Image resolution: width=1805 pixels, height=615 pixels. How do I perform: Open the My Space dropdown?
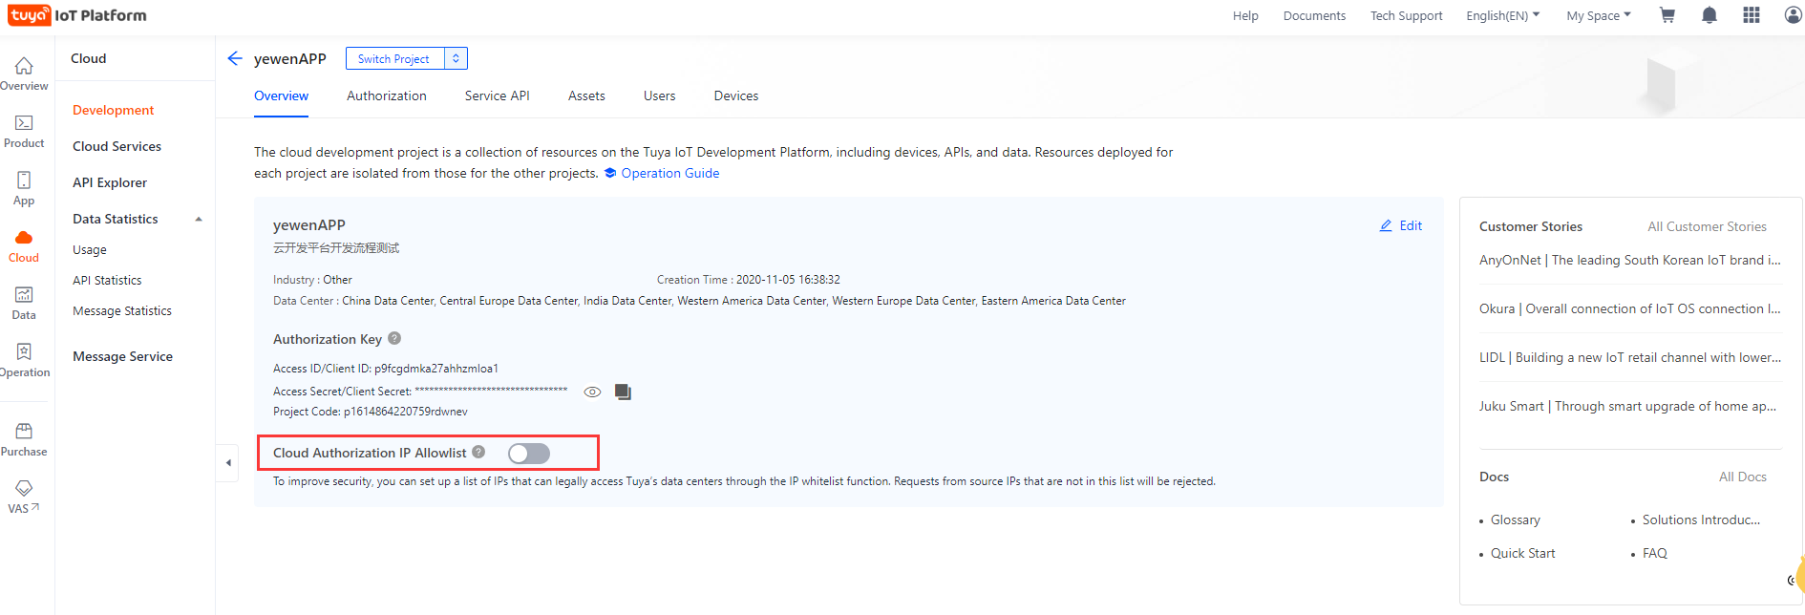pyautogui.click(x=1599, y=15)
